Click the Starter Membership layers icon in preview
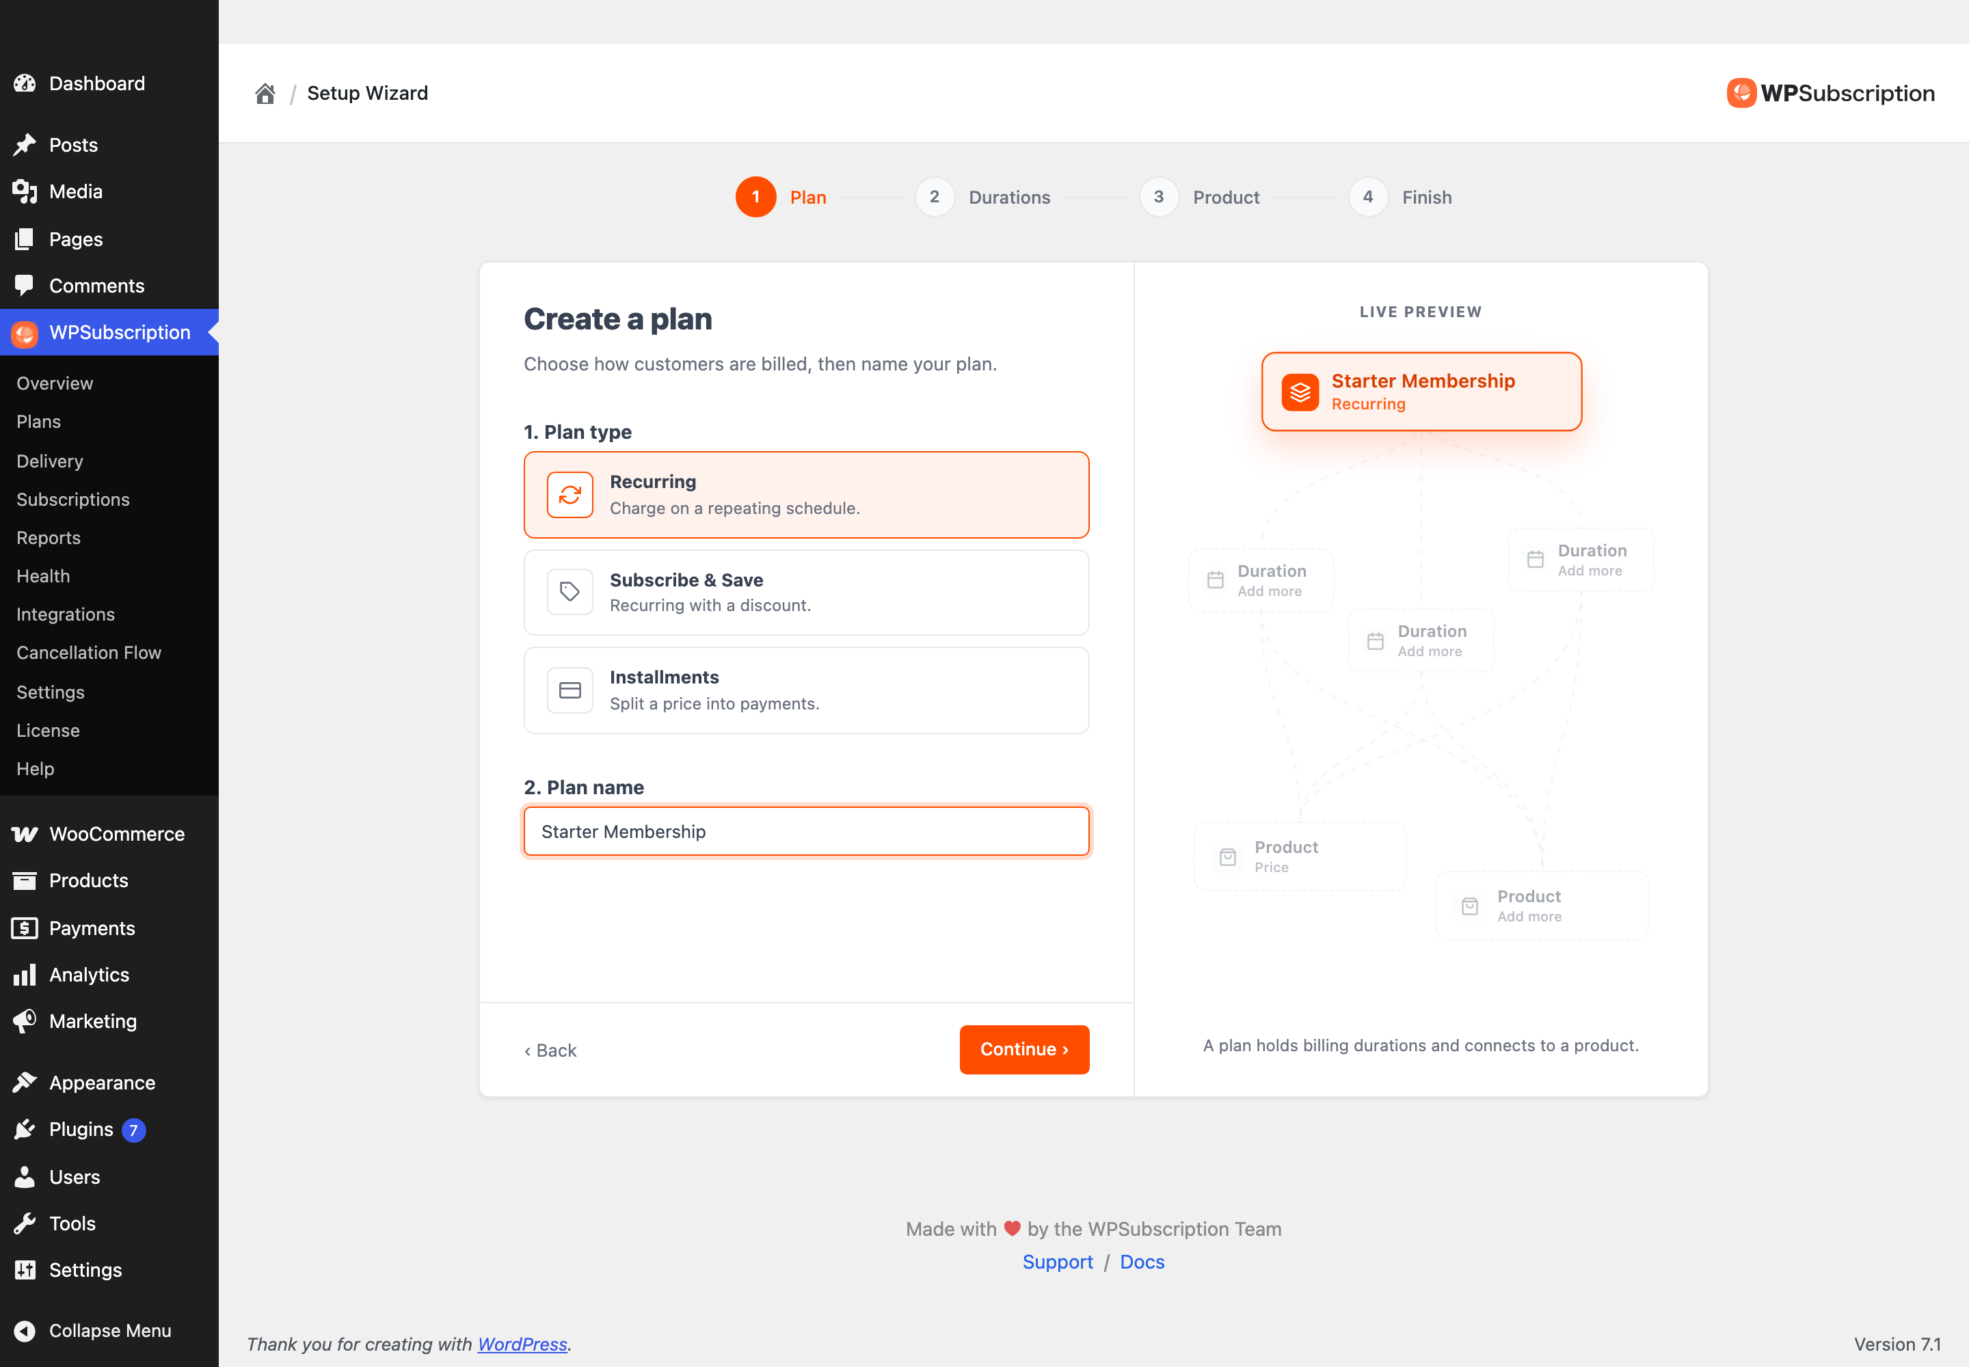Screen dimensions: 1969x1367 [1300, 392]
